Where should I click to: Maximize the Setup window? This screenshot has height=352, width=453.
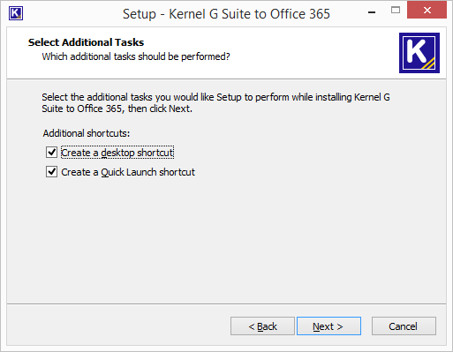click(396, 11)
